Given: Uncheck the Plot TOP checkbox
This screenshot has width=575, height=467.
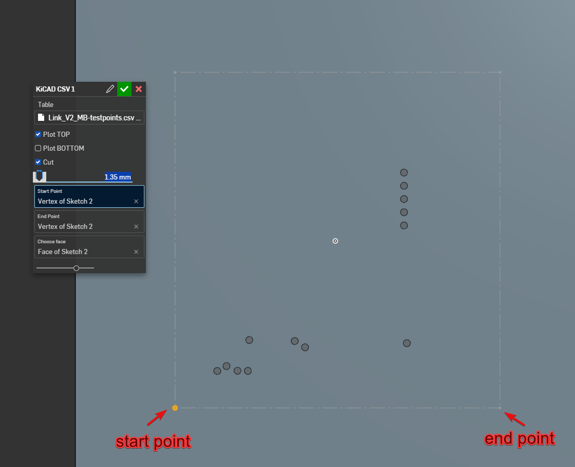Looking at the screenshot, I should [x=38, y=134].
